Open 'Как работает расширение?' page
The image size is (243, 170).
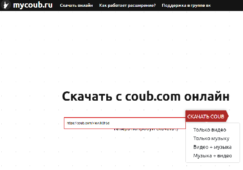pyautogui.click(x=127, y=5)
